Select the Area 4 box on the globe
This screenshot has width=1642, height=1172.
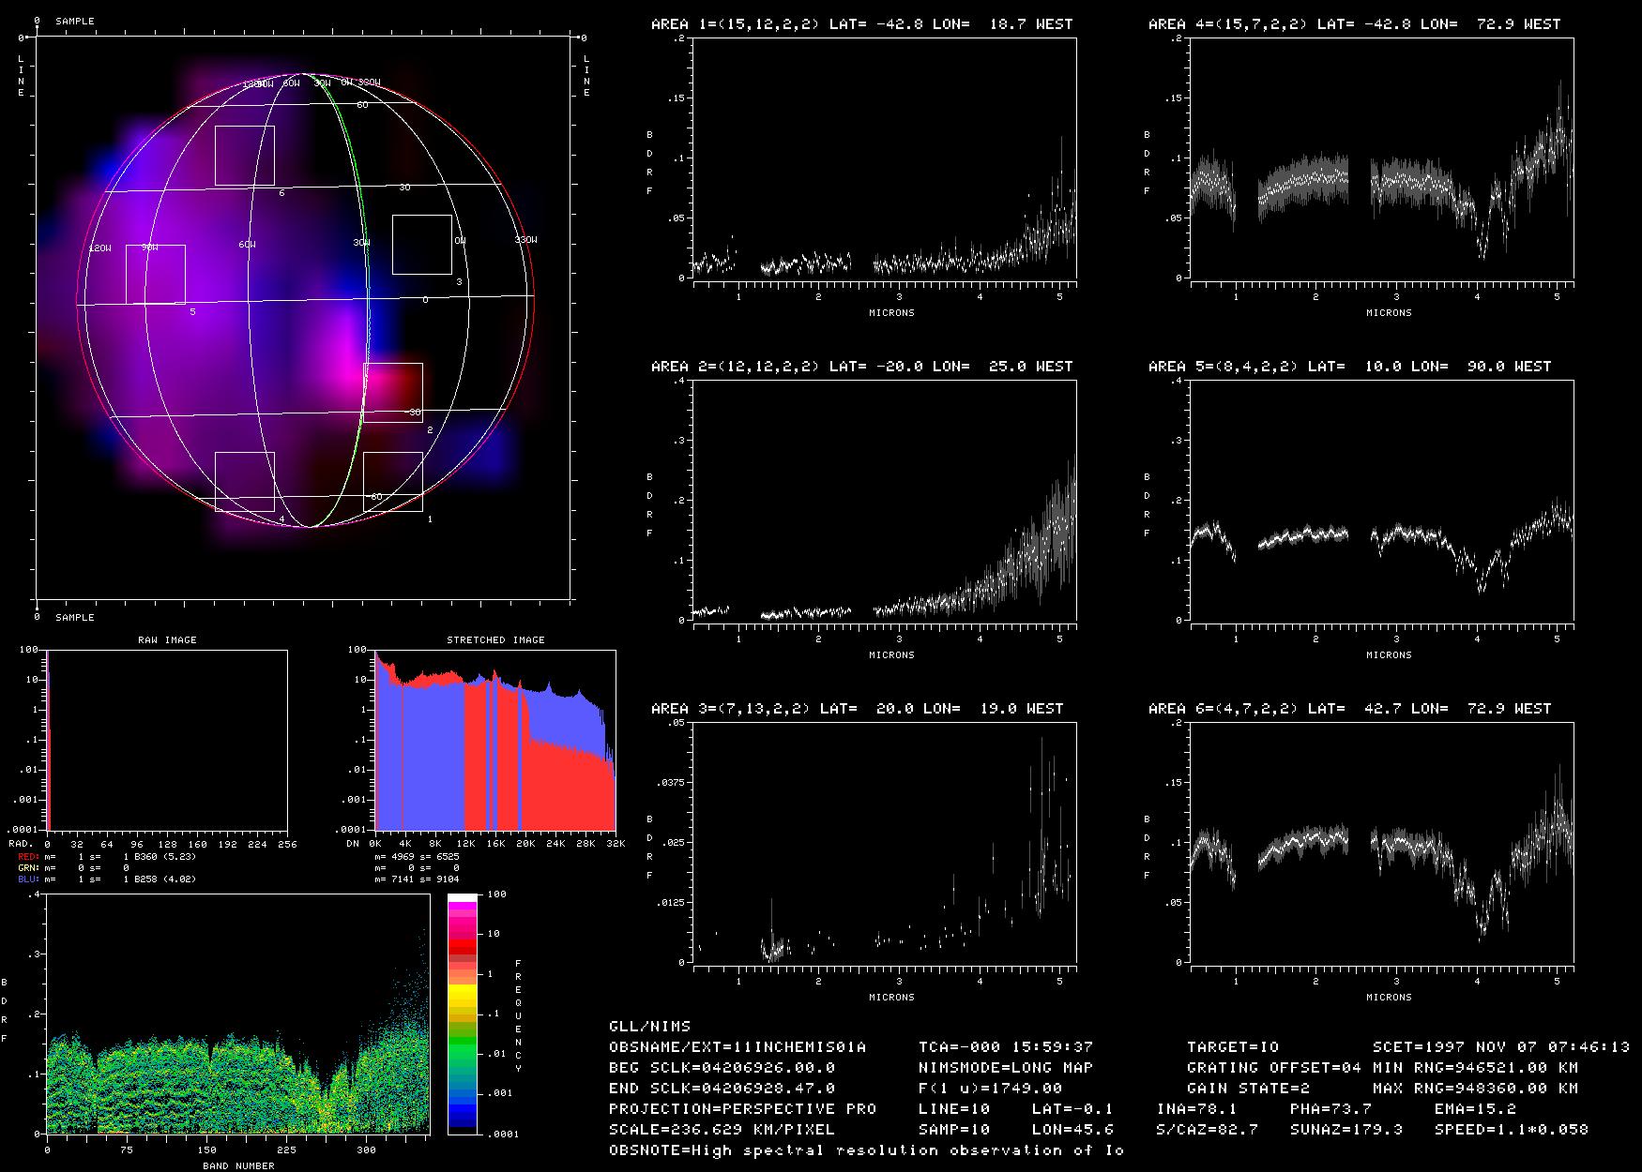[x=245, y=482]
